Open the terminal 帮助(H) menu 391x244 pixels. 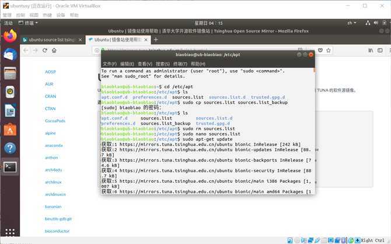pyautogui.click(x=198, y=64)
